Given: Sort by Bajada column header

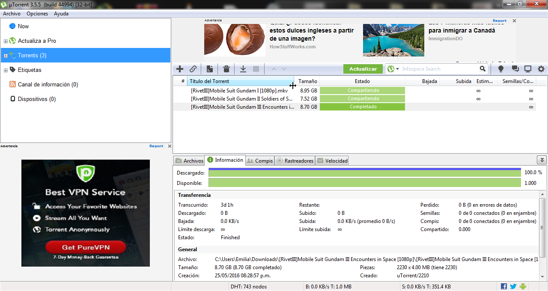Looking at the screenshot, I should click(422, 81).
